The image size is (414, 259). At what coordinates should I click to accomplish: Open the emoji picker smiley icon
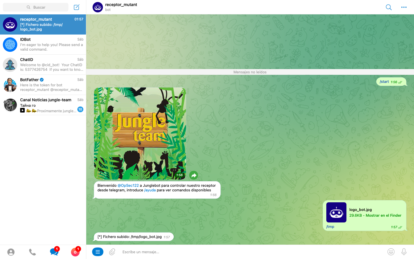(x=391, y=252)
